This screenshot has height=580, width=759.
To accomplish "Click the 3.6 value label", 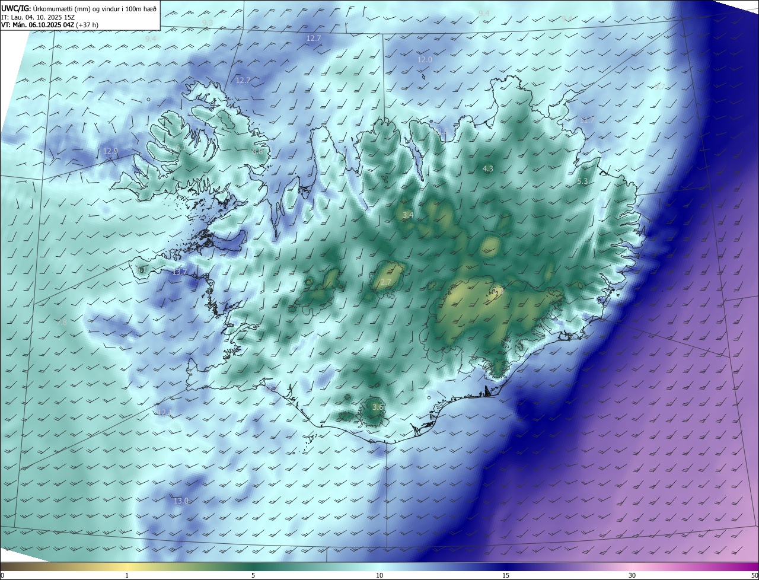I will (377, 407).
